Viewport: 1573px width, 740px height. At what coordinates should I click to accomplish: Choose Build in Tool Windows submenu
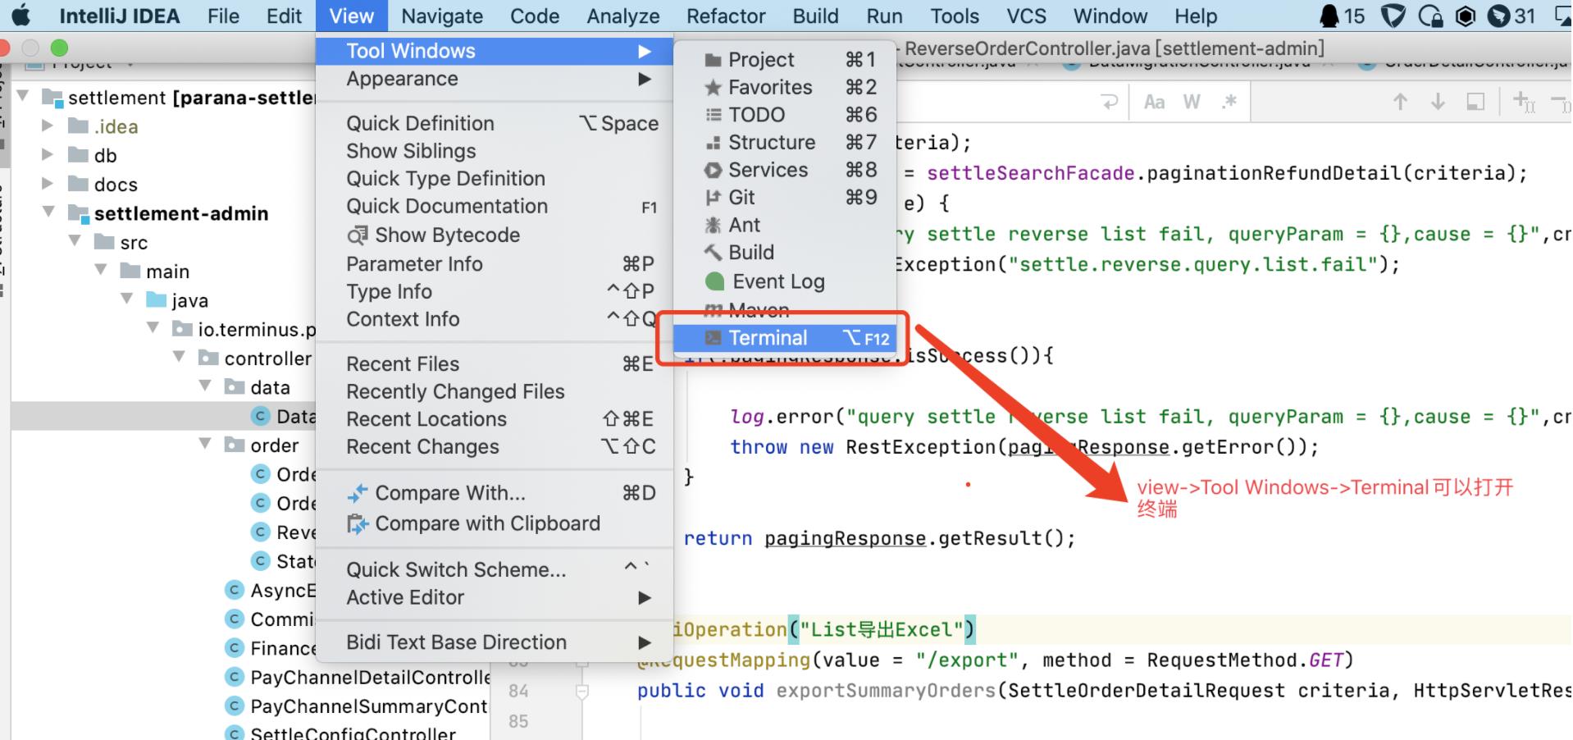(785, 252)
